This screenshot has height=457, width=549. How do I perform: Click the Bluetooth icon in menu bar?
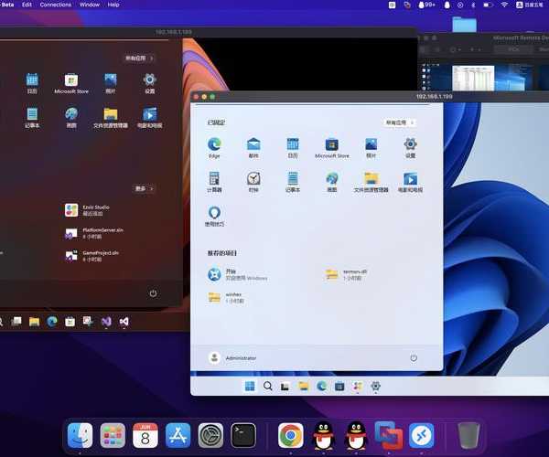[473, 5]
